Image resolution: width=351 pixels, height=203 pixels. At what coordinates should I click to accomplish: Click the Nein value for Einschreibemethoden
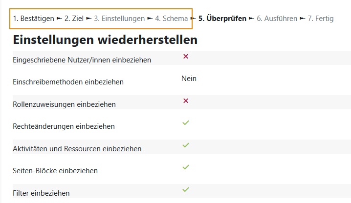[189, 79]
